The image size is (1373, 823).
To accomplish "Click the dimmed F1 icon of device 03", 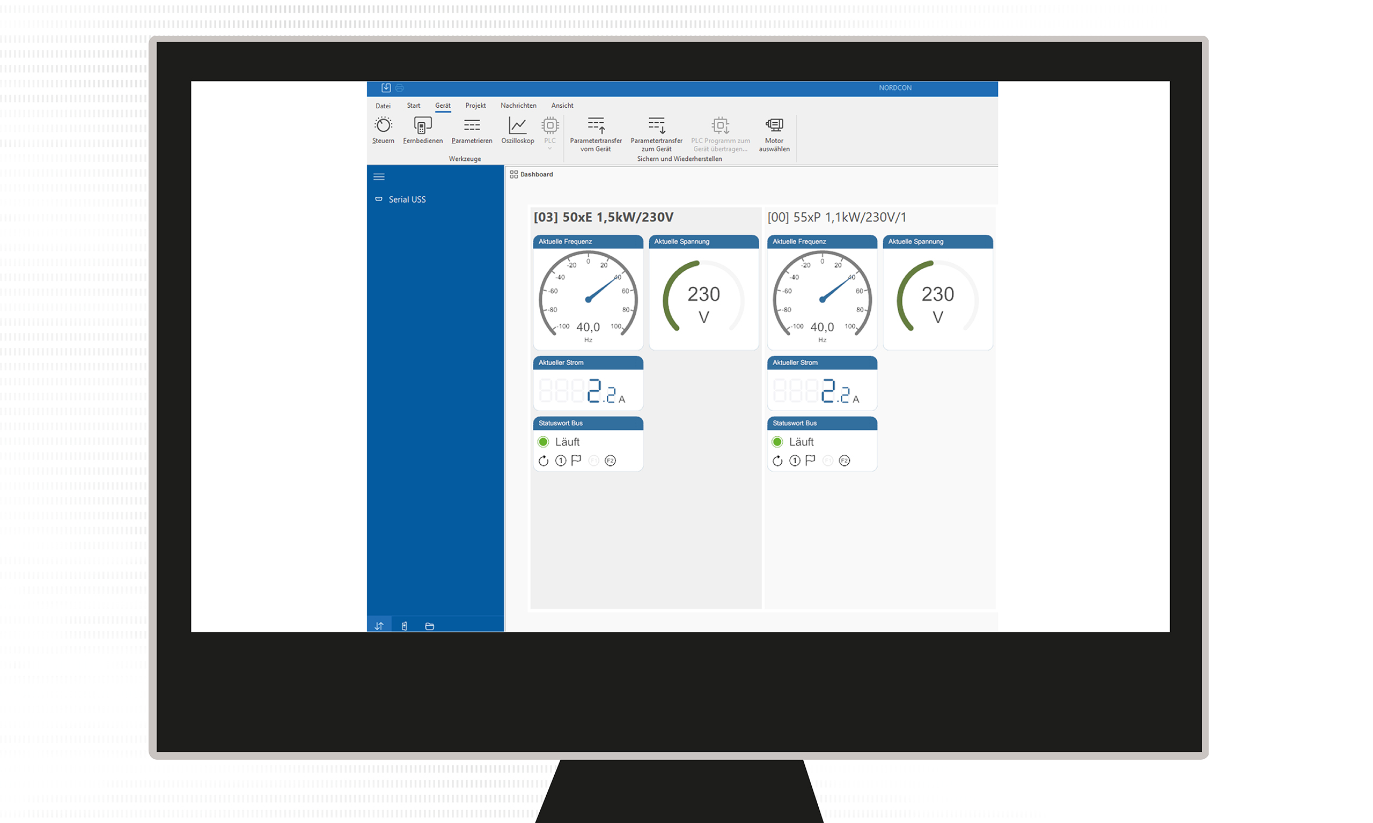I will click(593, 461).
